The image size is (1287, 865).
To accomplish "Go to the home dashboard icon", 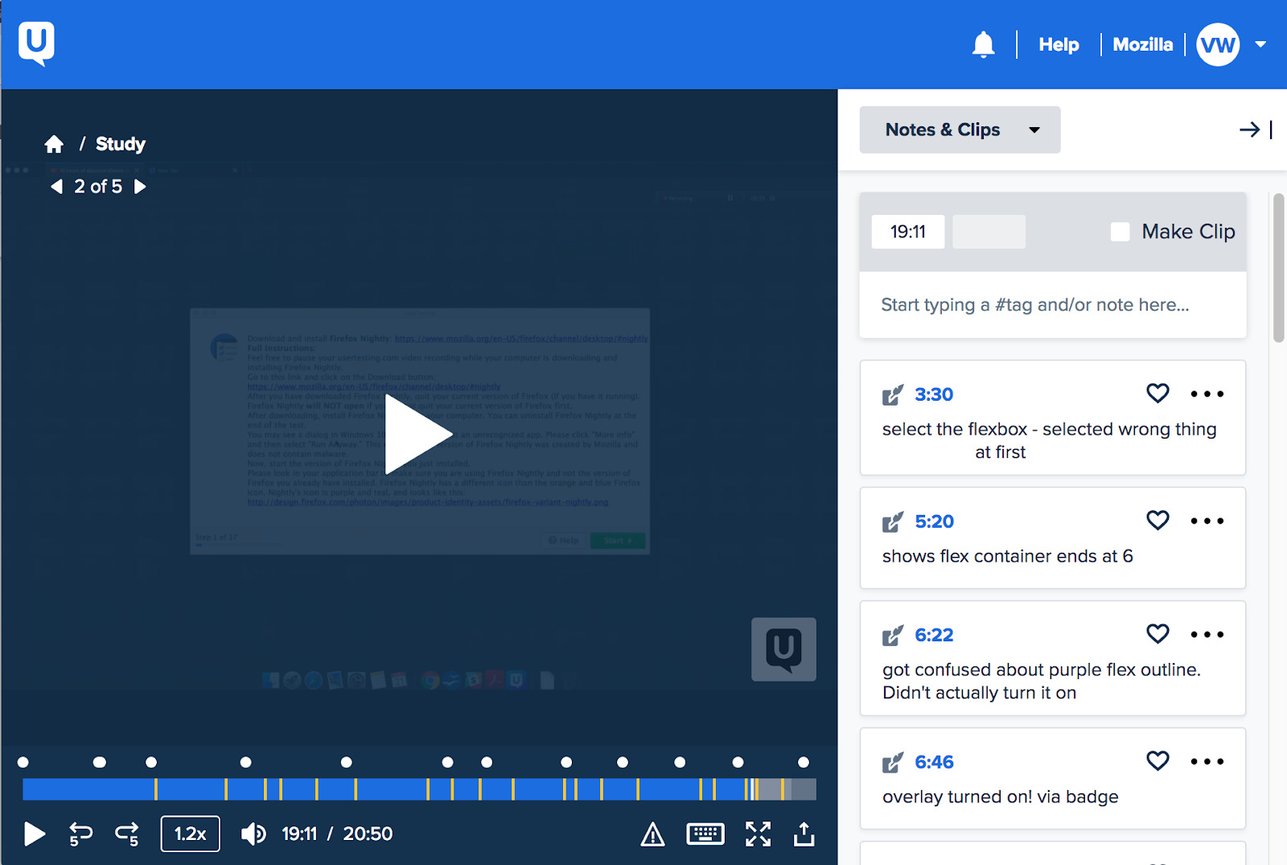I will coord(54,144).
